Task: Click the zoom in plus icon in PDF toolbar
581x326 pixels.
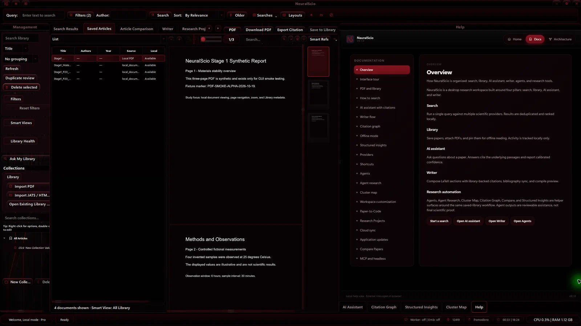Action: (179, 39)
